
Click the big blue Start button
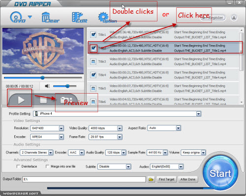(x=220, y=173)
